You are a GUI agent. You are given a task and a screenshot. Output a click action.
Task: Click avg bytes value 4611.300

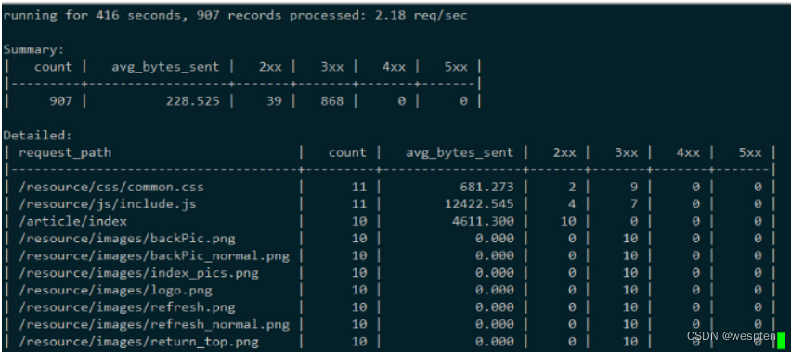[483, 221]
